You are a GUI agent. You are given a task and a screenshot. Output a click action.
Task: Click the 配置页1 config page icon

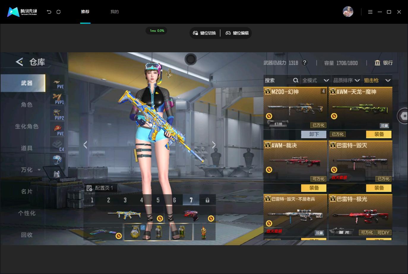(89, 188)
